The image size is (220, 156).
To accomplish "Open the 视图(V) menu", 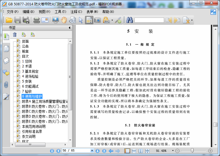I will pyautogui.click(x=44, y=12).
